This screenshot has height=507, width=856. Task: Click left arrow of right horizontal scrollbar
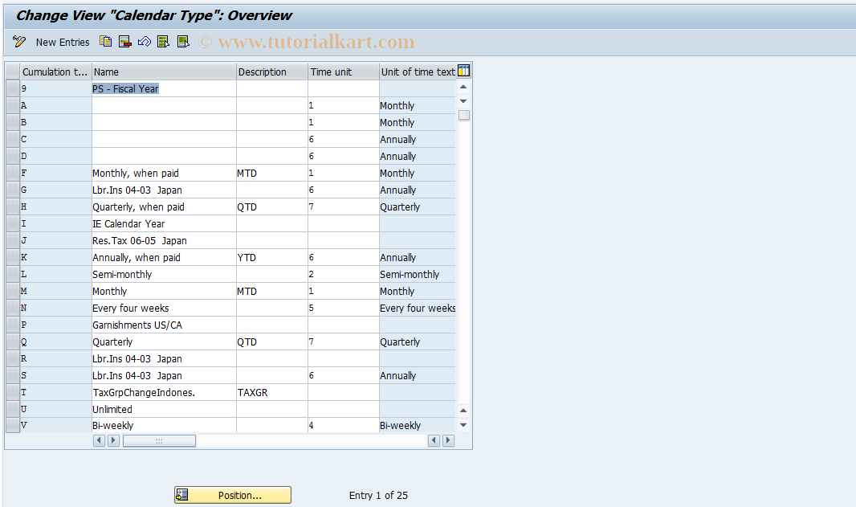(x=434, y=440)
